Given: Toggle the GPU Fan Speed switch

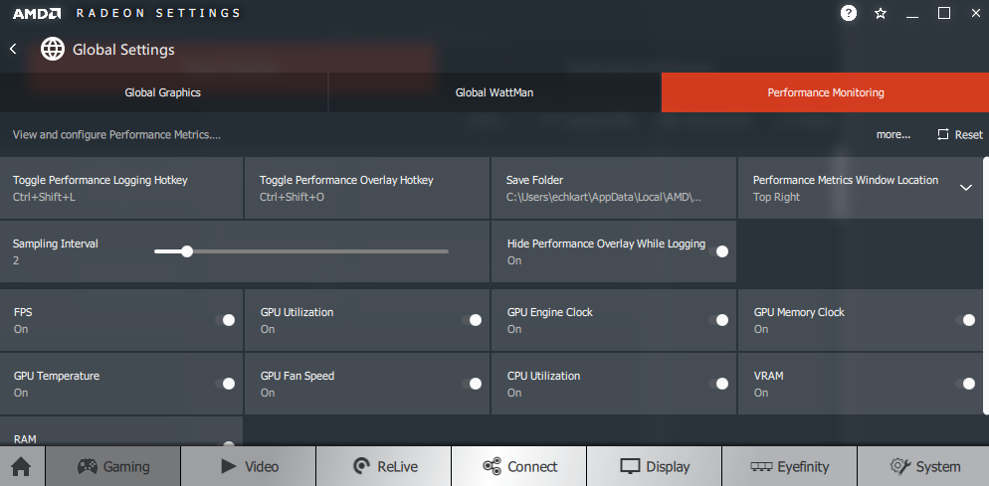Looking at the screenshot, I should click(x=472, y=384).
